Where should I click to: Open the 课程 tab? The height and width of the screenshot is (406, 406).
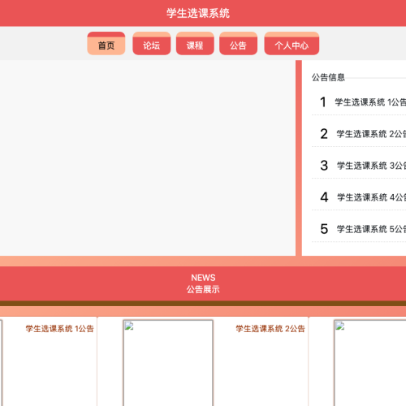195,43
